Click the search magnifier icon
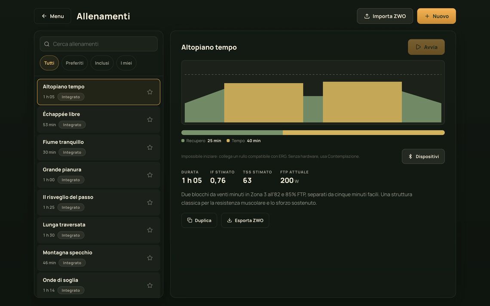The image size is (490, 306). pyautogui.click(x=46, y=44)
